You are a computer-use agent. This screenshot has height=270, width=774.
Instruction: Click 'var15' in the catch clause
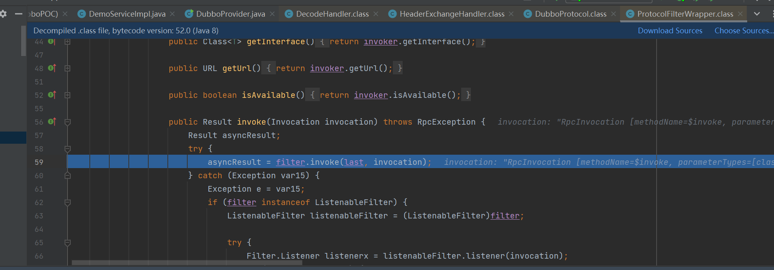(x=293, y=175)
